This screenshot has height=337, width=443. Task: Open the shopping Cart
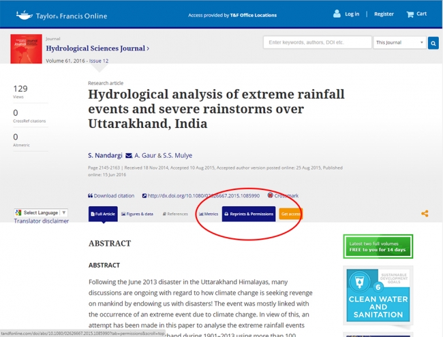(416, 14)
